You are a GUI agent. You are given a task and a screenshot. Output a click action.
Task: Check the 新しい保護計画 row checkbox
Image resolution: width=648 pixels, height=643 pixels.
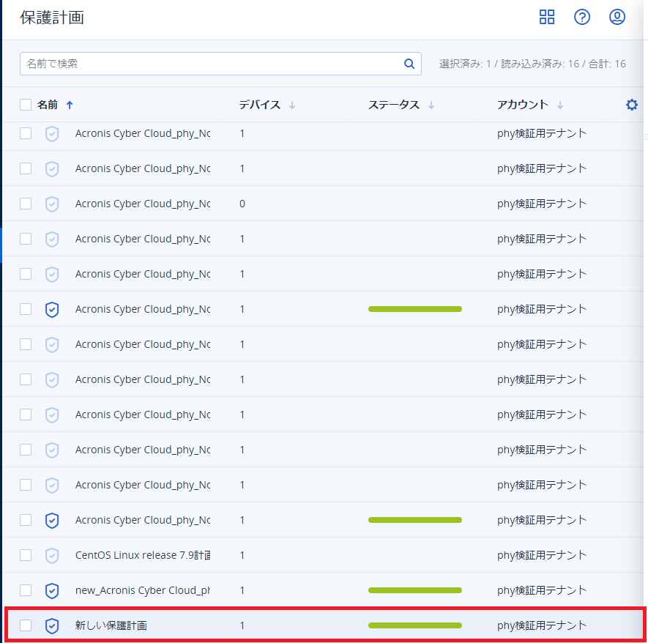tap(26, 625)
